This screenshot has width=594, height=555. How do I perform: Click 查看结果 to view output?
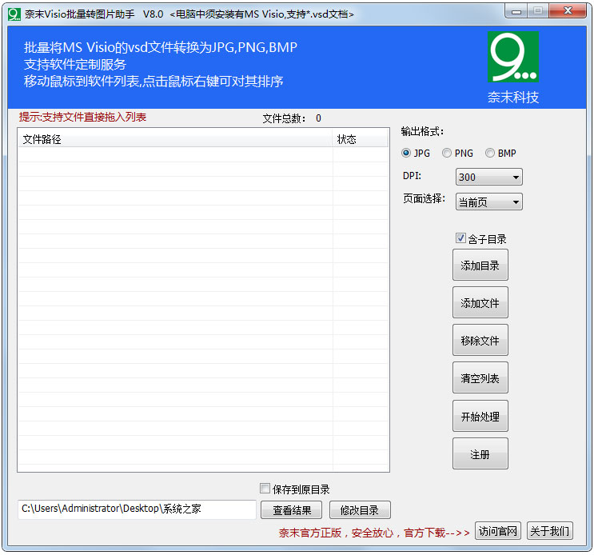[291, 510]
